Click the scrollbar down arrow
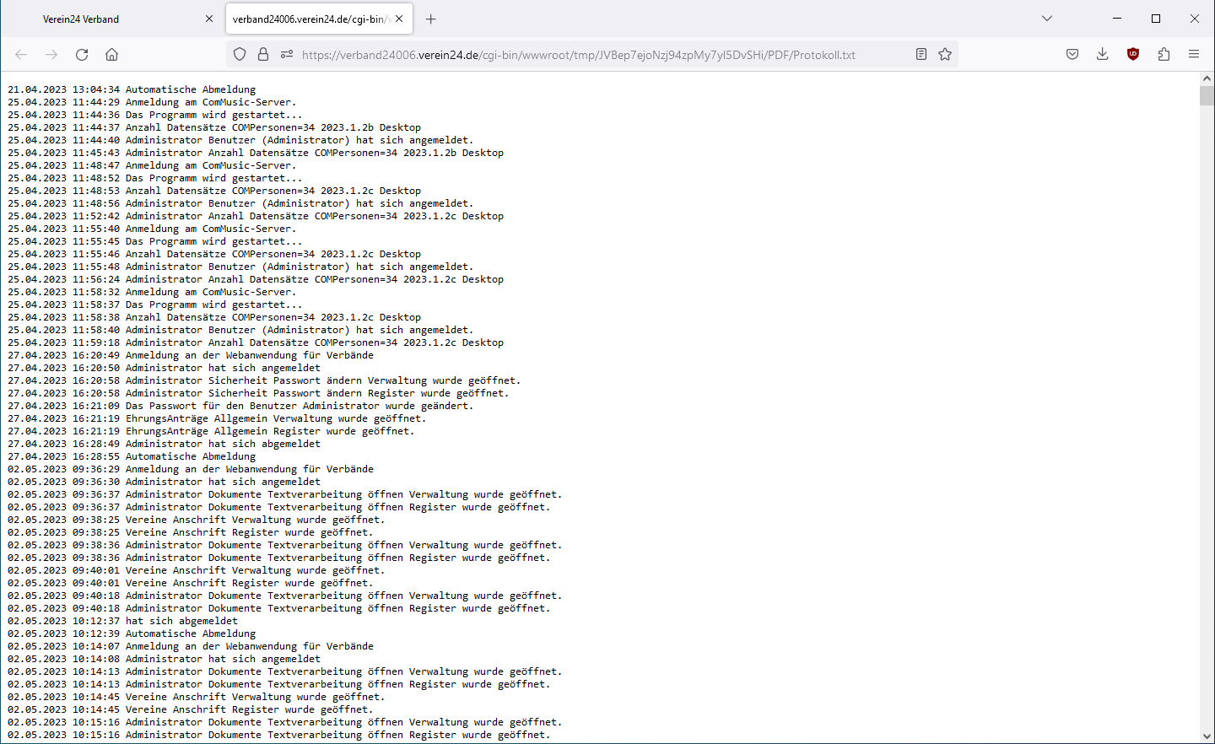 tap(1207, 736)
